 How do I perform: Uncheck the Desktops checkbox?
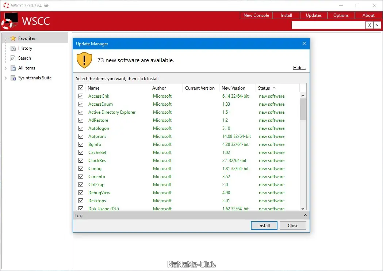pos(81,201)
